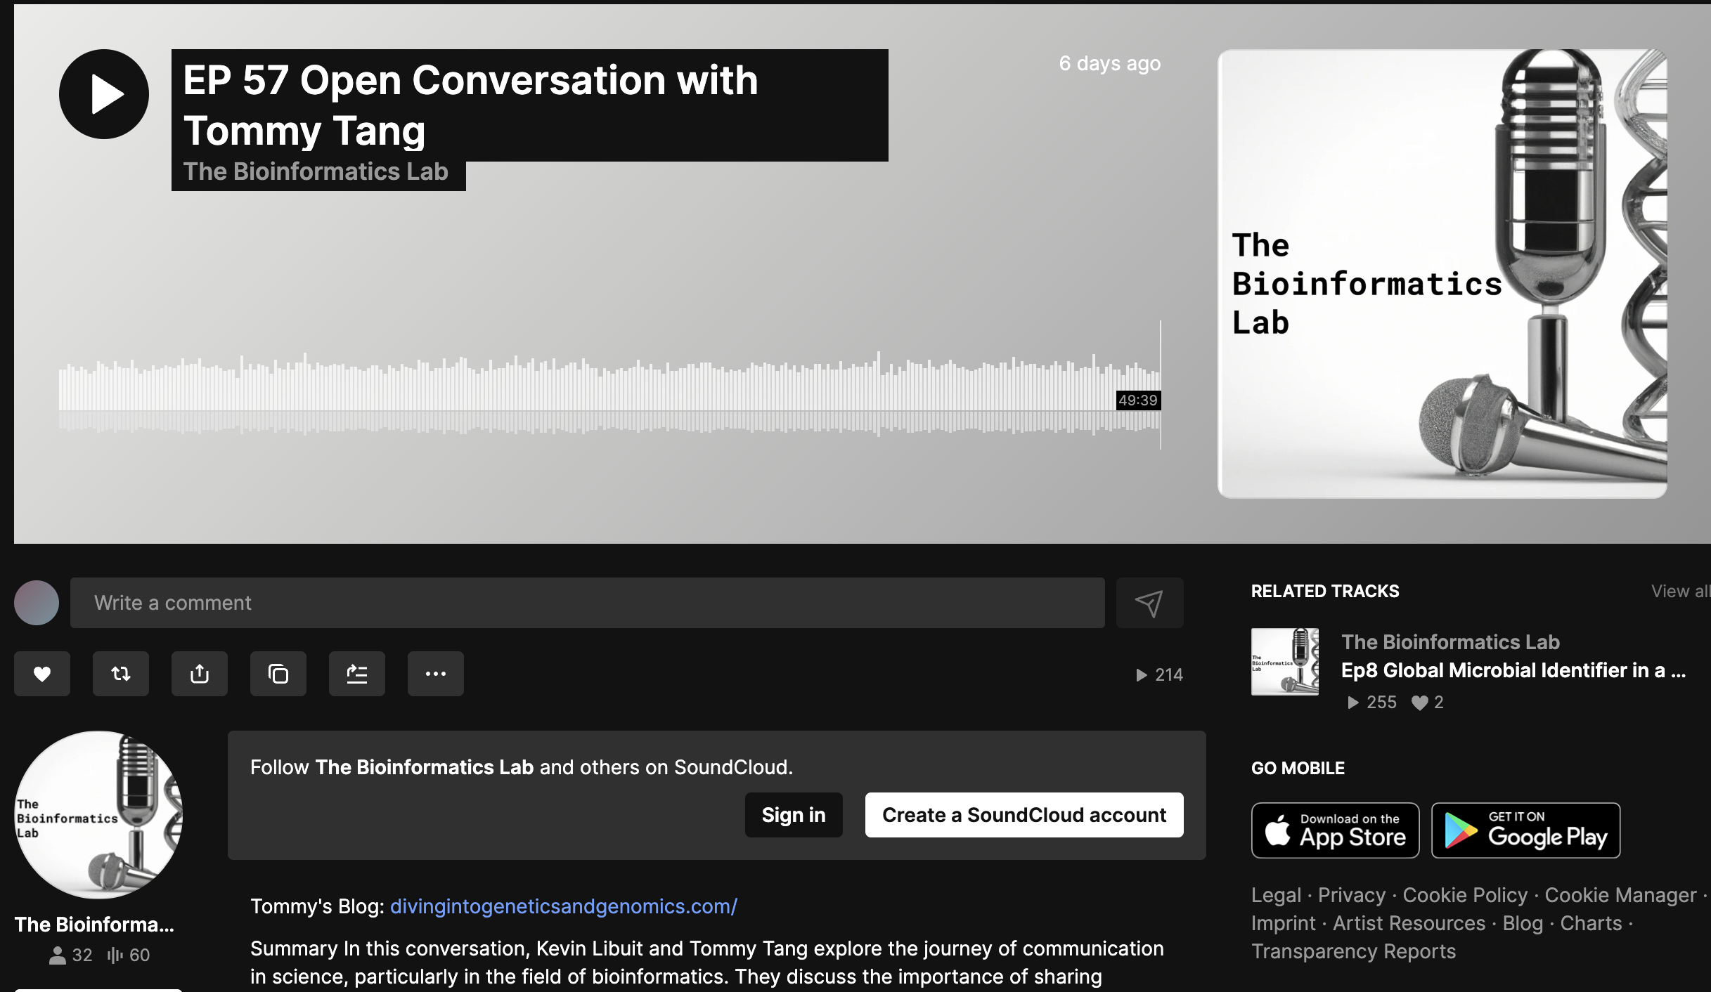Viewport: 1711px width, 992px height.
Task: Click the Write a comment field
Action: [x=588, y=603]
